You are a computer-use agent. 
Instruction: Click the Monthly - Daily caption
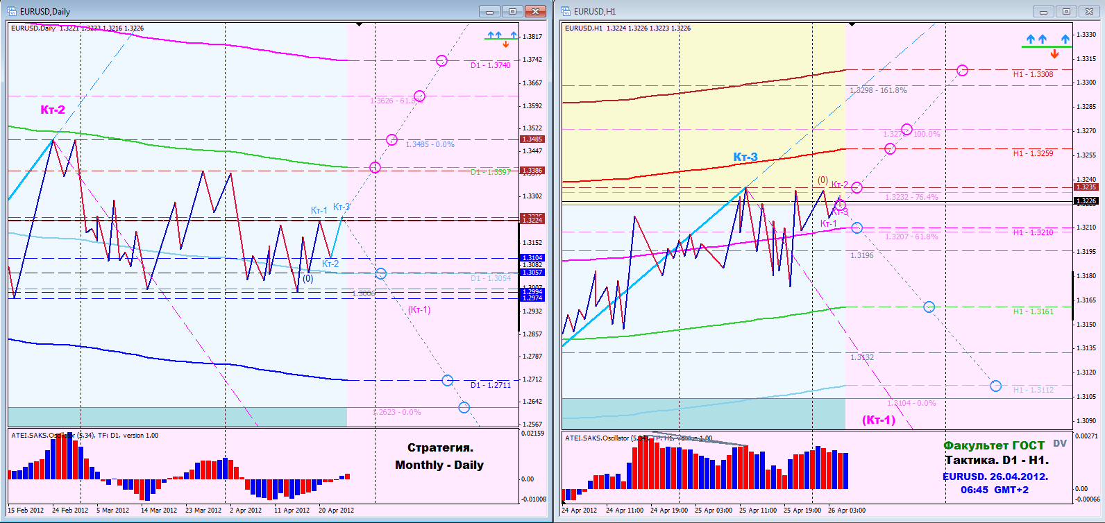439,465
